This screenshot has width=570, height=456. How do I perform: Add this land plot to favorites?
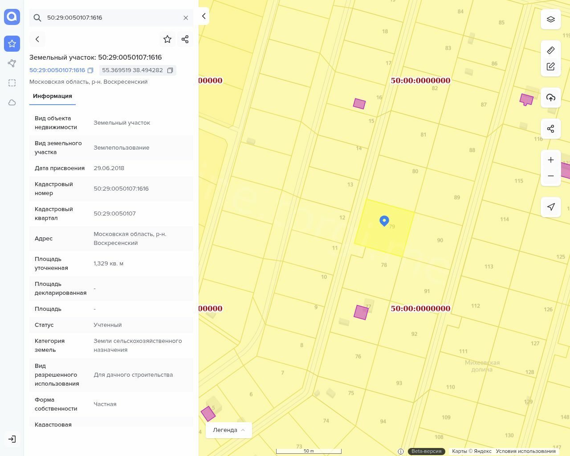[167, 39]
